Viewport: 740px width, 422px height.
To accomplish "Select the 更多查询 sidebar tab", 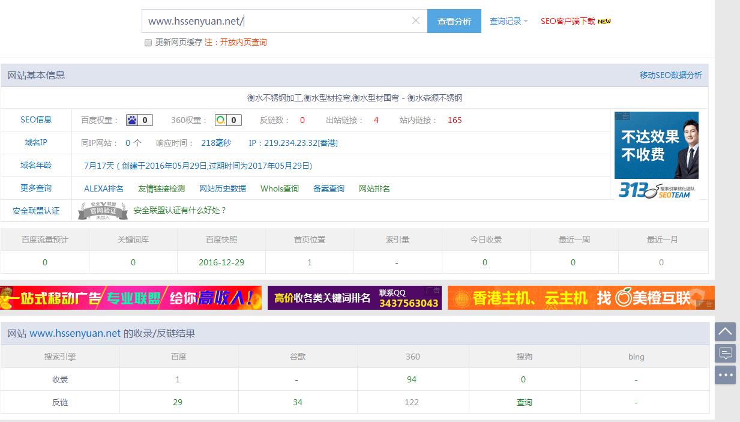I will (36, 188).
